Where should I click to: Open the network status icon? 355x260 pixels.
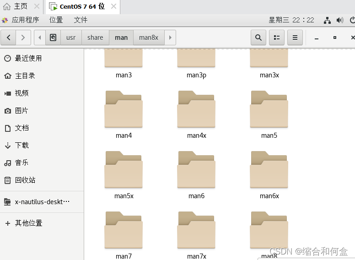pyautogui.click(x=327, y=20)
